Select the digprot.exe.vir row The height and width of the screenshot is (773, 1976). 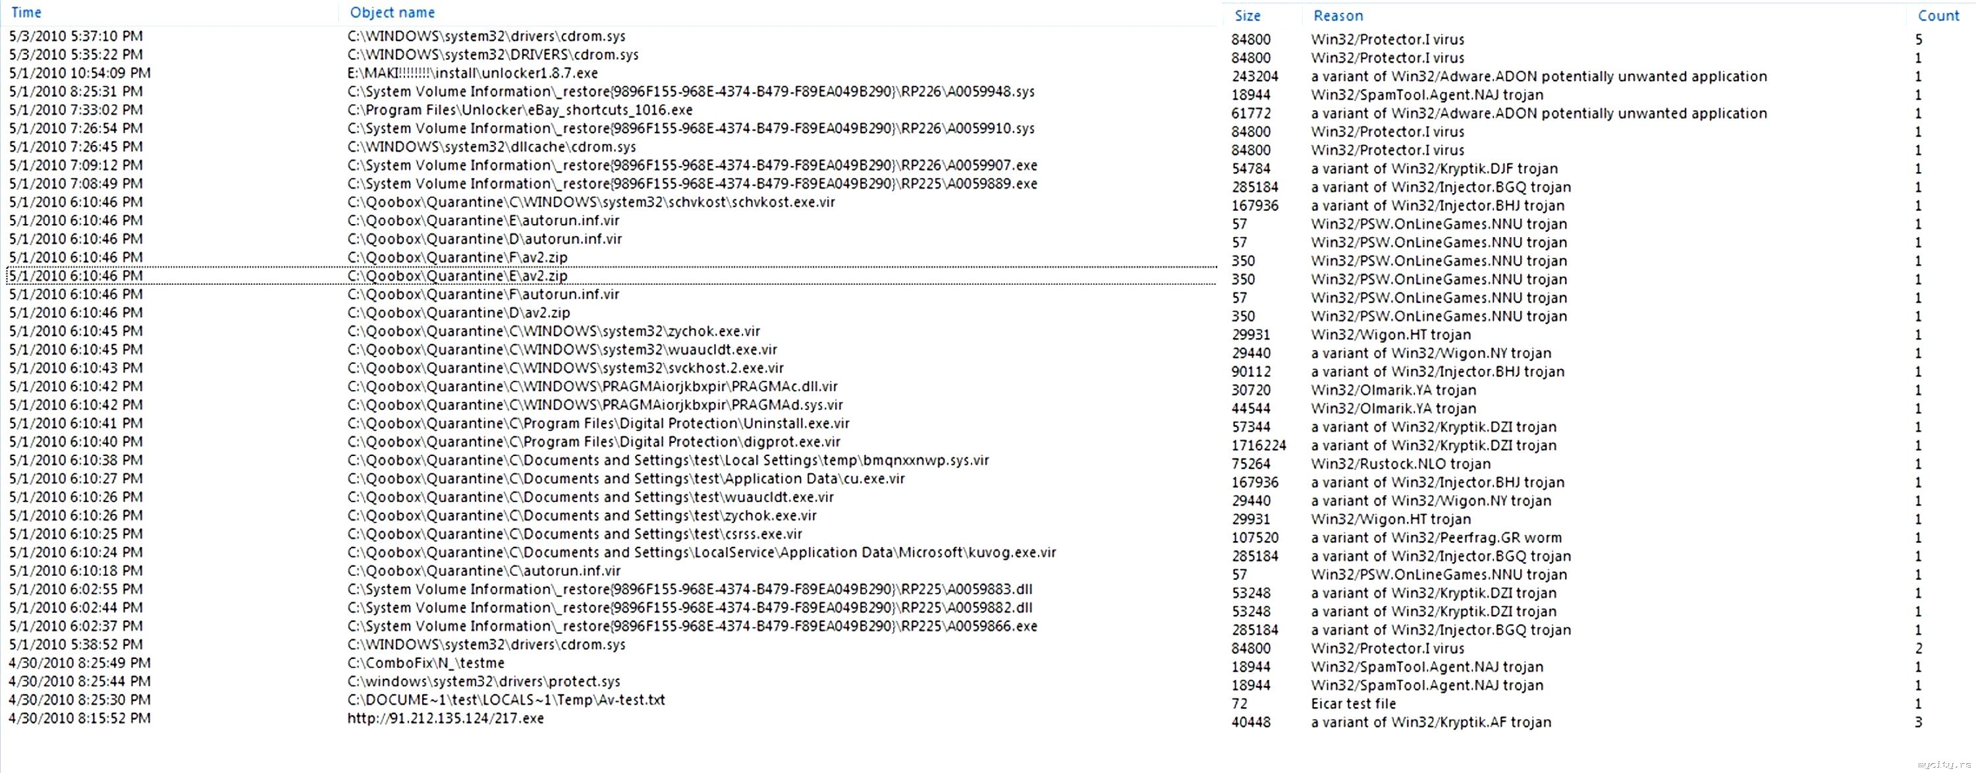point(611,442)
